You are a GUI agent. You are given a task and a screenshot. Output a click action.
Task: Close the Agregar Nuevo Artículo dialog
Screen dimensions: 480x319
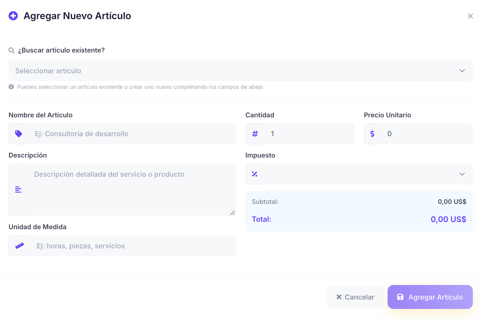coord(470,16)
